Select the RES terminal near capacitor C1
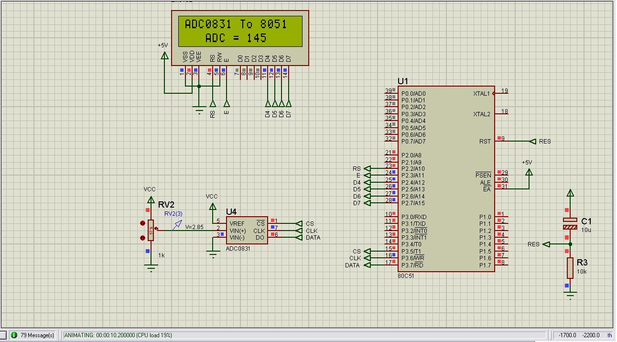Image resolution: width=617 pixels, height=342 pixels. click(x=547, y=244)
